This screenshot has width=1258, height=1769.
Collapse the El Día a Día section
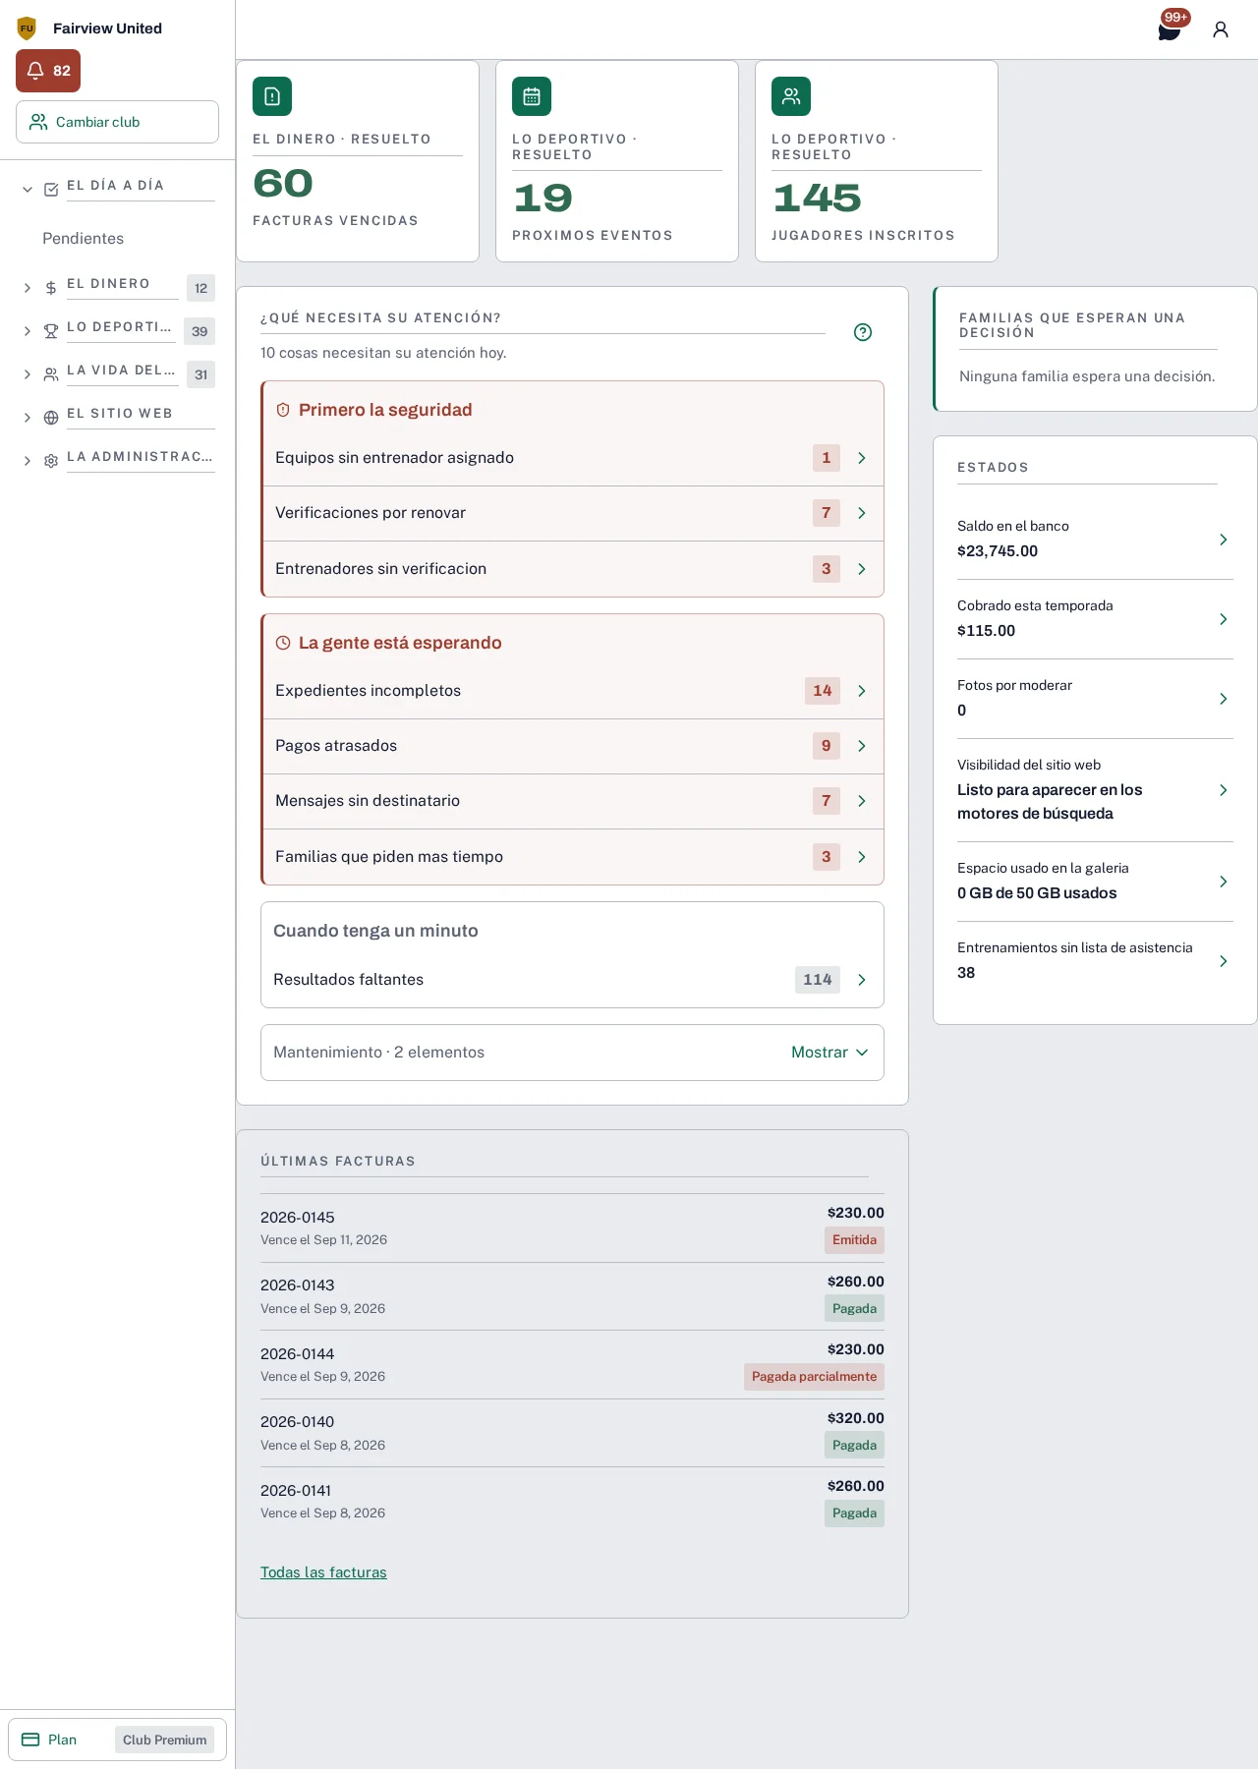118,189
